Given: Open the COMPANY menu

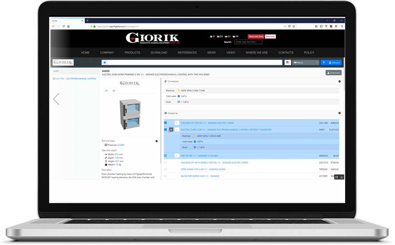Looking at the screenshot, I should (x=107, y=53).
